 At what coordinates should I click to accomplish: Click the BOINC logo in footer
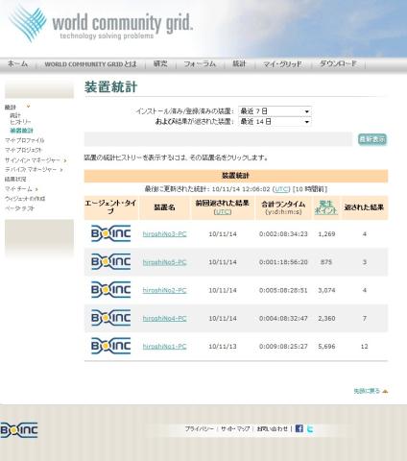click(19, 430)
